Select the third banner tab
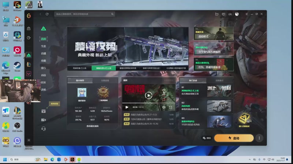Screen dimensions: 293x164 pos(128,68)
